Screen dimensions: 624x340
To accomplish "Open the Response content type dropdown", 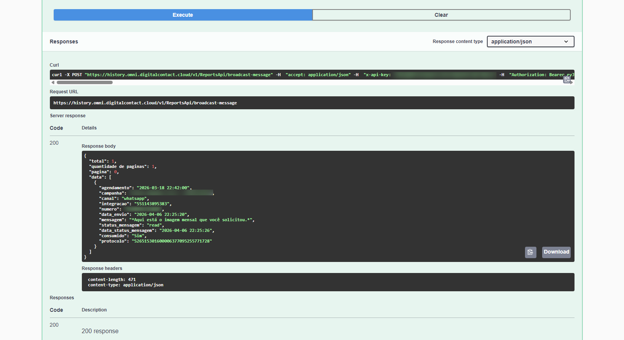I will (530, 42).
